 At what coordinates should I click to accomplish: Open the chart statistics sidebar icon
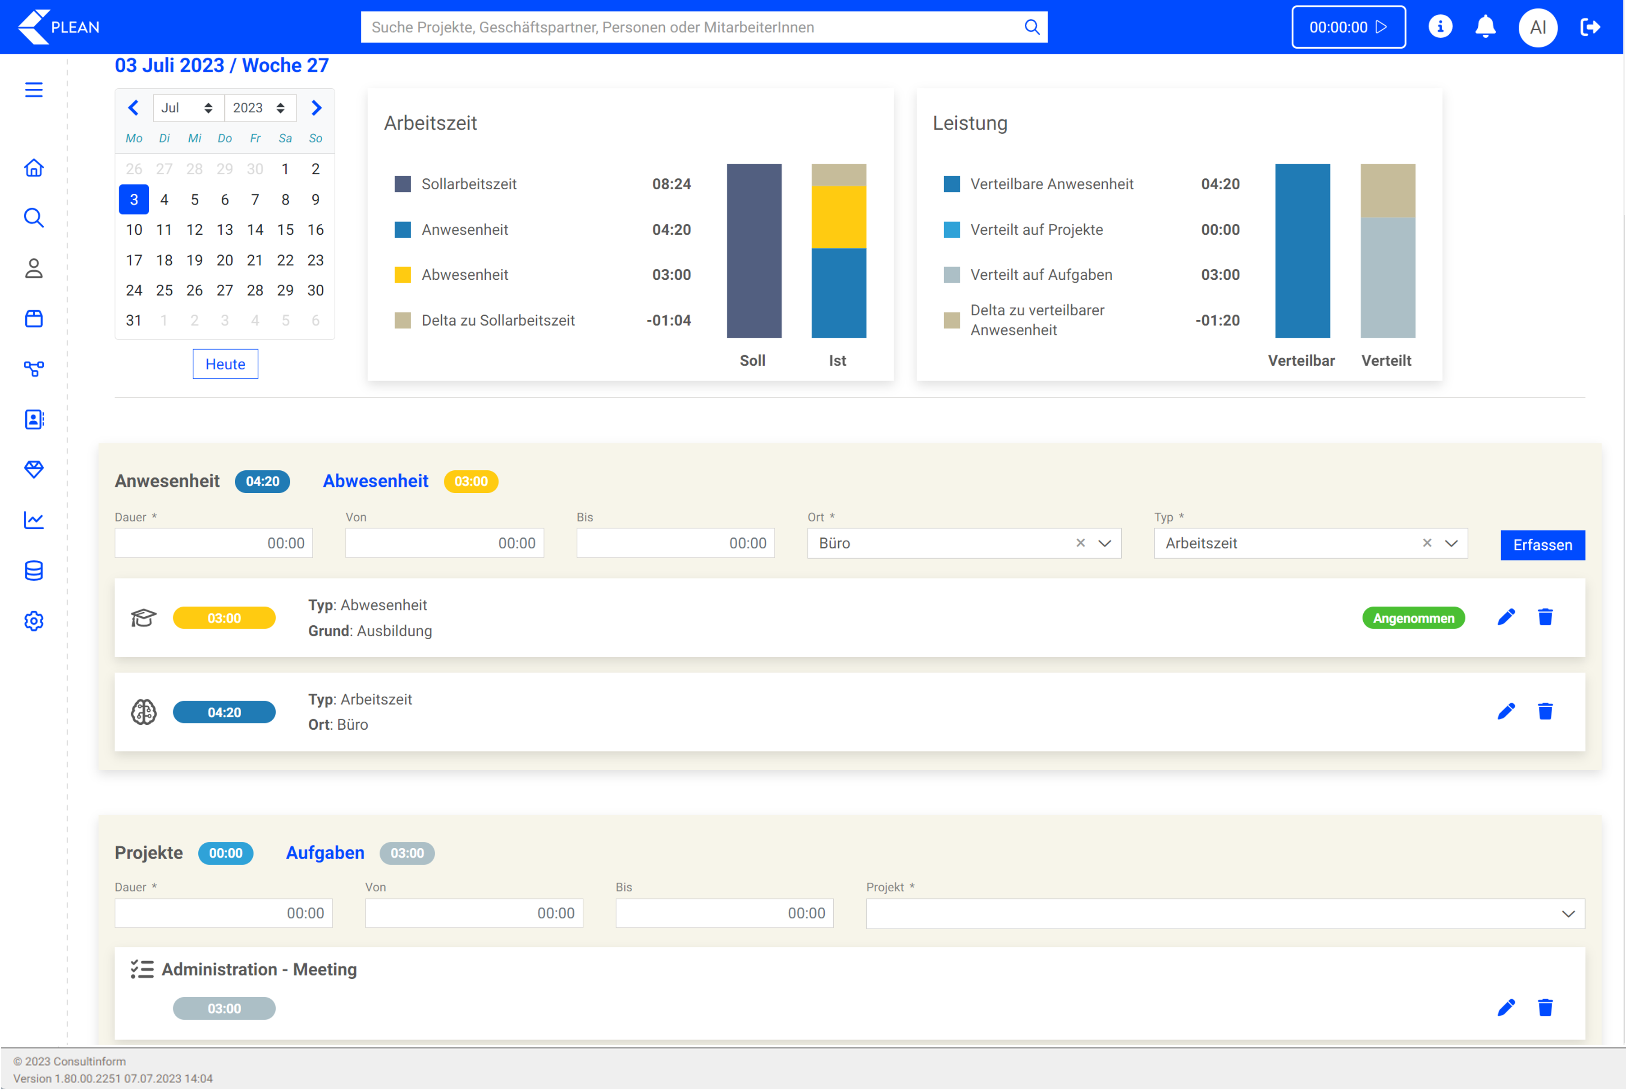pos(33,520)
